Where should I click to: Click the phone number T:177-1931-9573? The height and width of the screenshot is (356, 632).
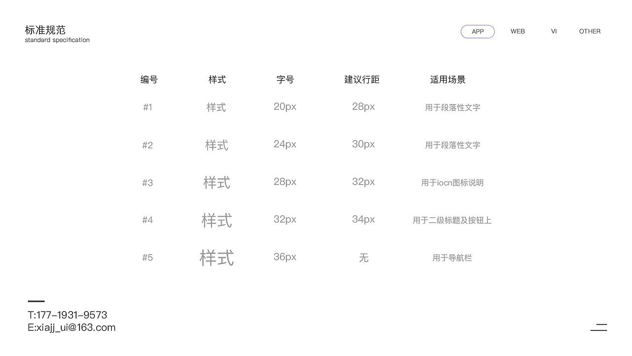[67, 315]
